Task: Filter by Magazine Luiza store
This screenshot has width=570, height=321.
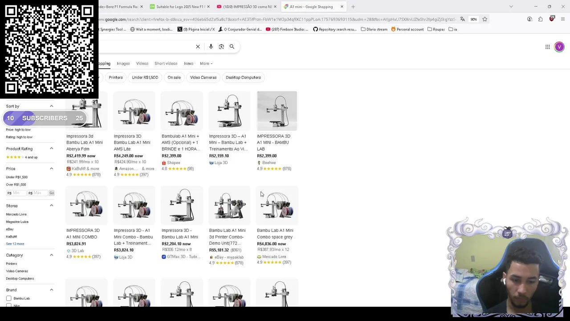Action: pyautogui.click(x=17, y=222)
